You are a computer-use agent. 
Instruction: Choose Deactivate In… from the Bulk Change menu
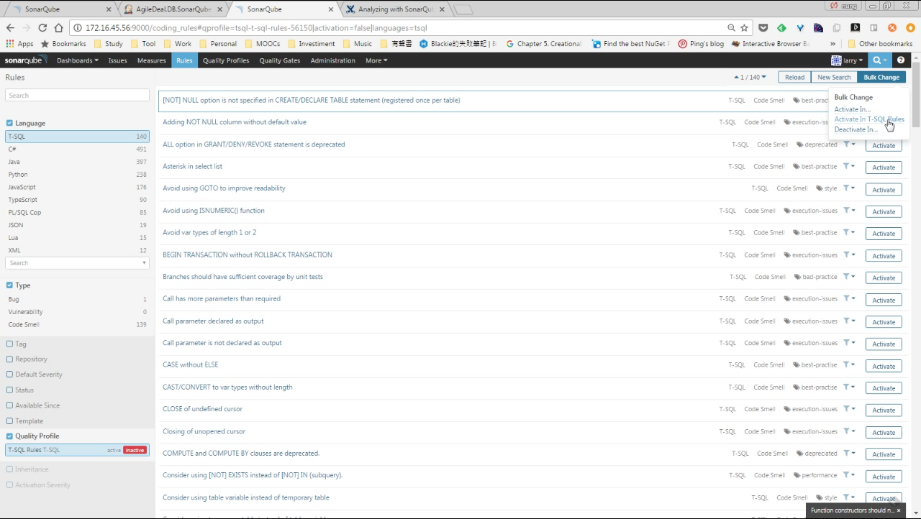[x=856, y=129]
